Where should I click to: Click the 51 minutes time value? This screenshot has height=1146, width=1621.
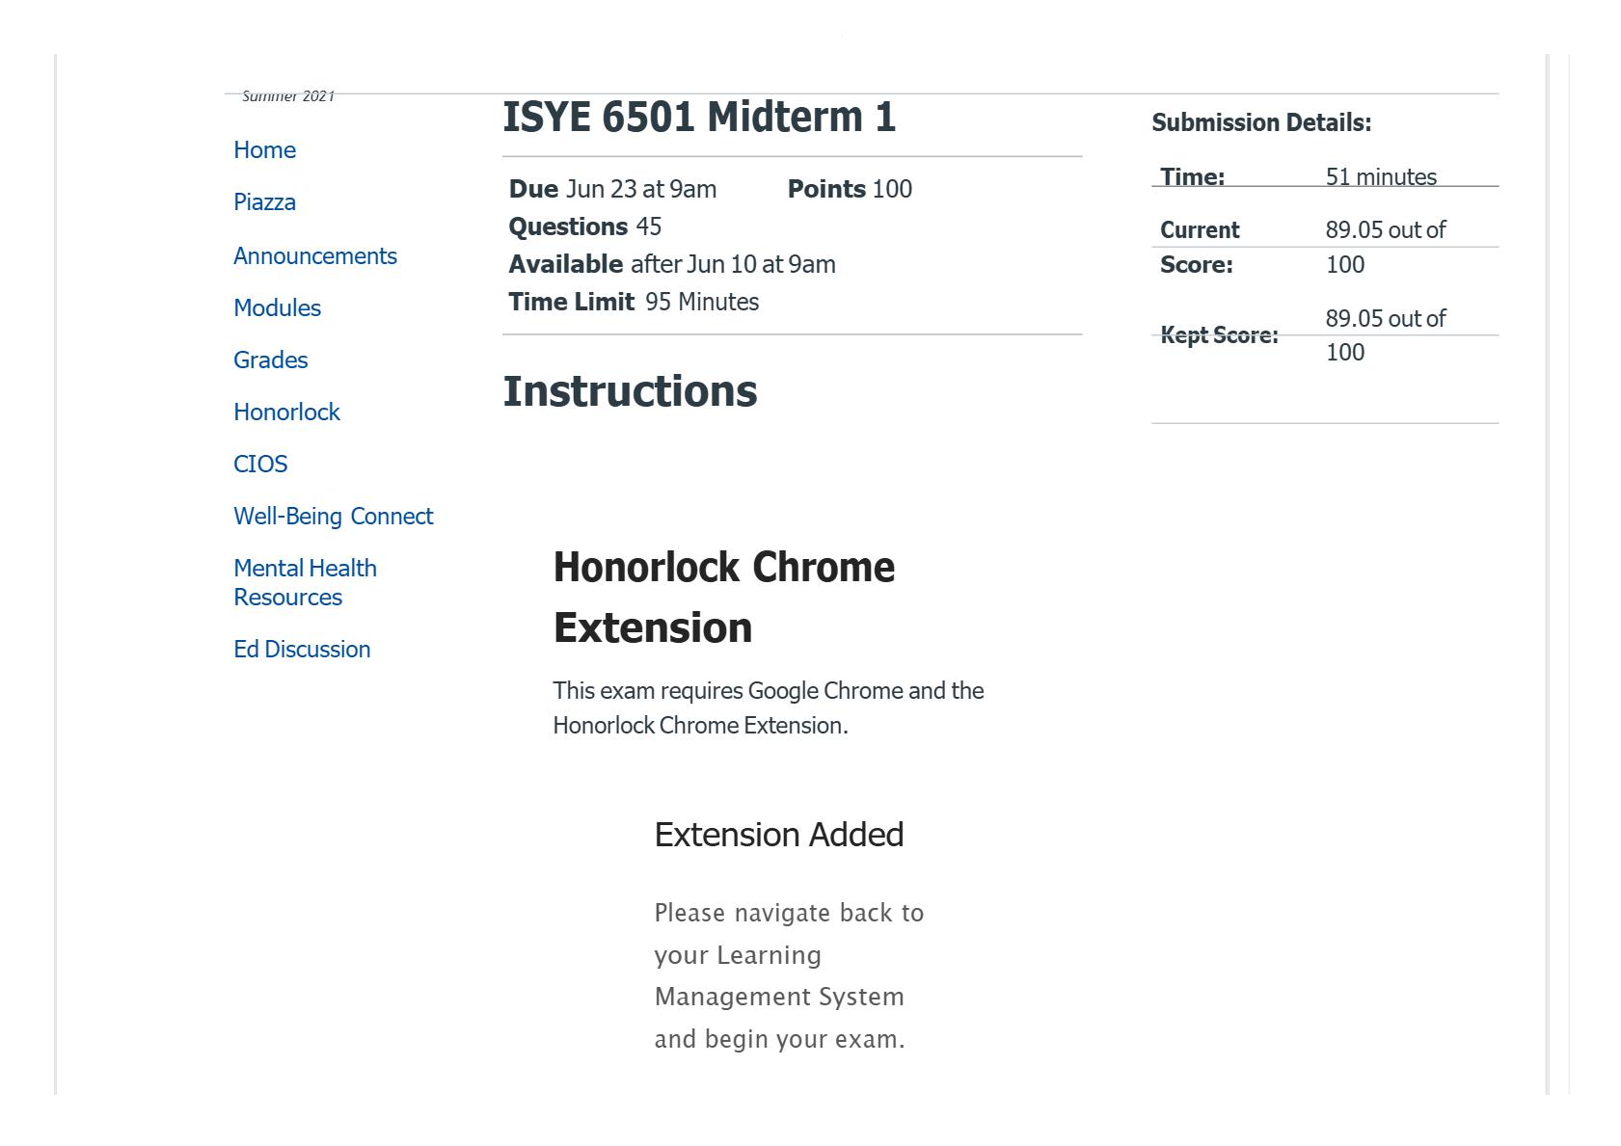click(1381, 177)
